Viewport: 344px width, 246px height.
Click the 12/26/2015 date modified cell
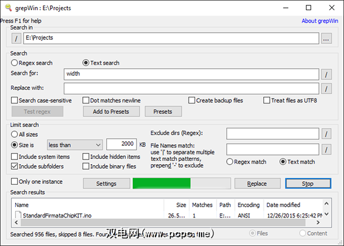tap(295, 215)
